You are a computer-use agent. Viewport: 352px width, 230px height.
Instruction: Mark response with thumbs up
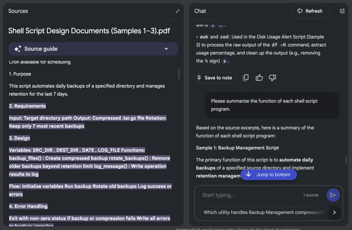point(259,78)
